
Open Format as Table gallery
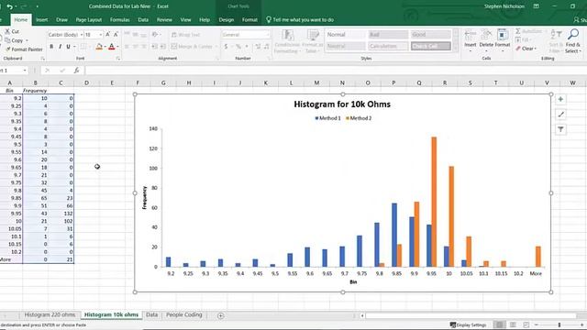312,41
